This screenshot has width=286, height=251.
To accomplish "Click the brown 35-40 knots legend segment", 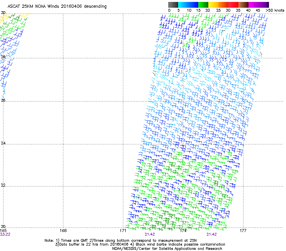I will click(x=243, y=5).
